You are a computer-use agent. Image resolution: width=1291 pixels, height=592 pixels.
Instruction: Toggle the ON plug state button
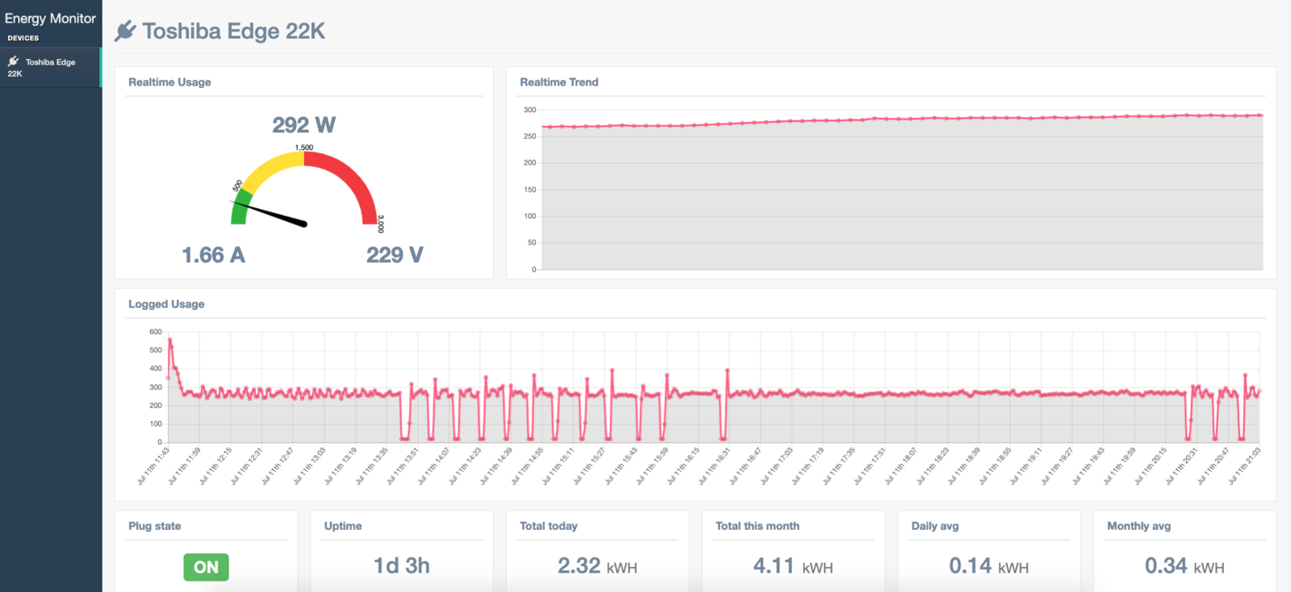point(206,567)
